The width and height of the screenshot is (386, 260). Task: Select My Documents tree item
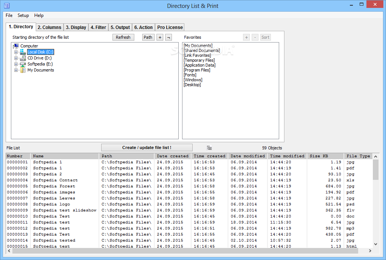[41, 70]
